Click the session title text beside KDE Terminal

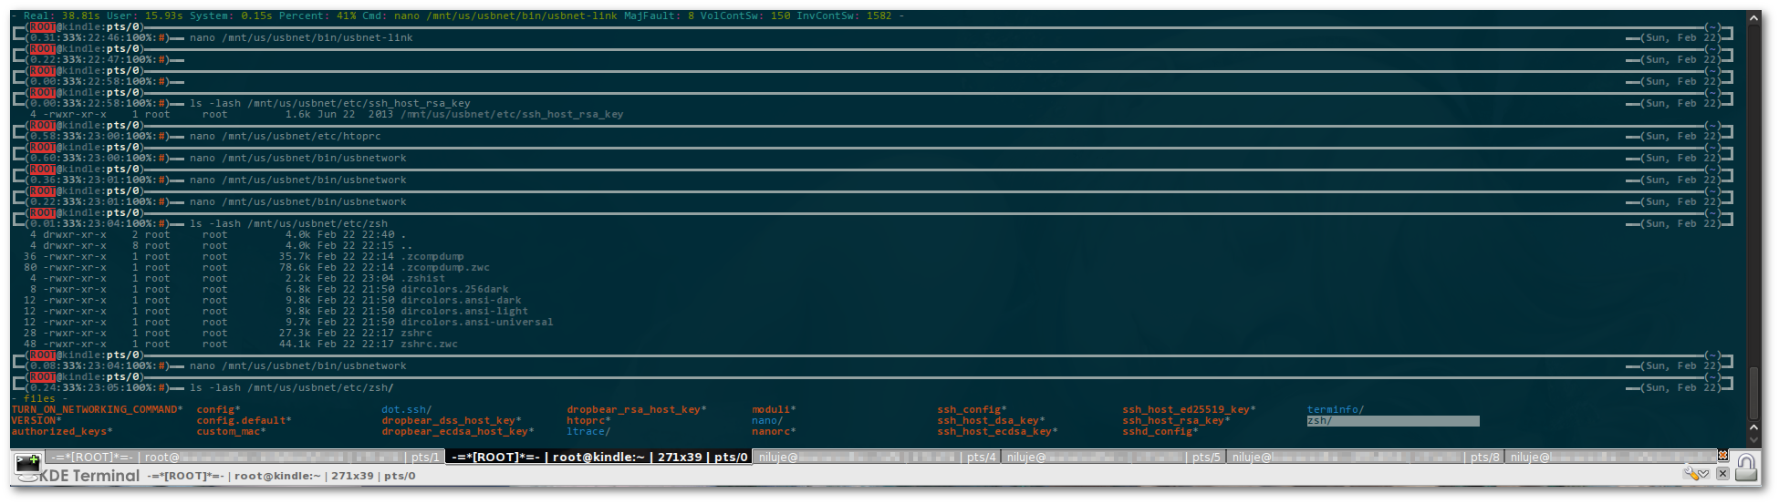coord(282,476)
